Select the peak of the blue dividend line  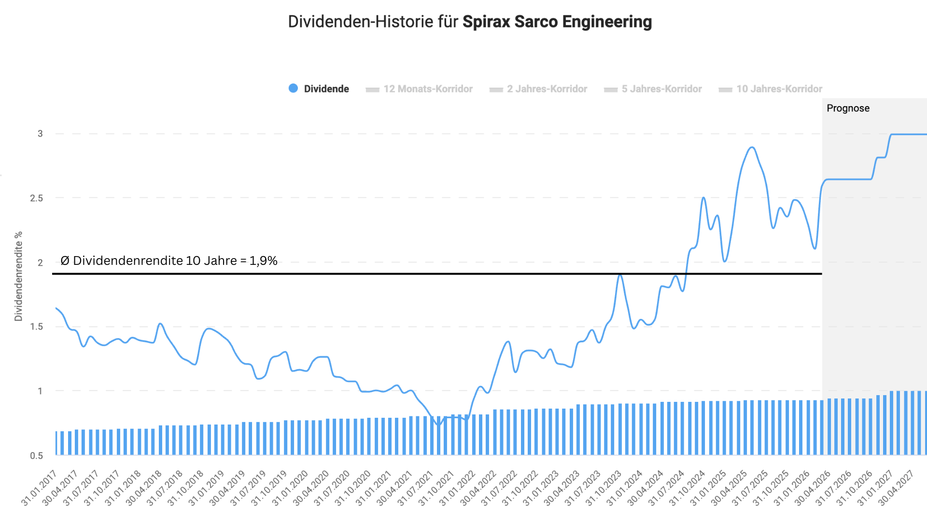point(751,147)
